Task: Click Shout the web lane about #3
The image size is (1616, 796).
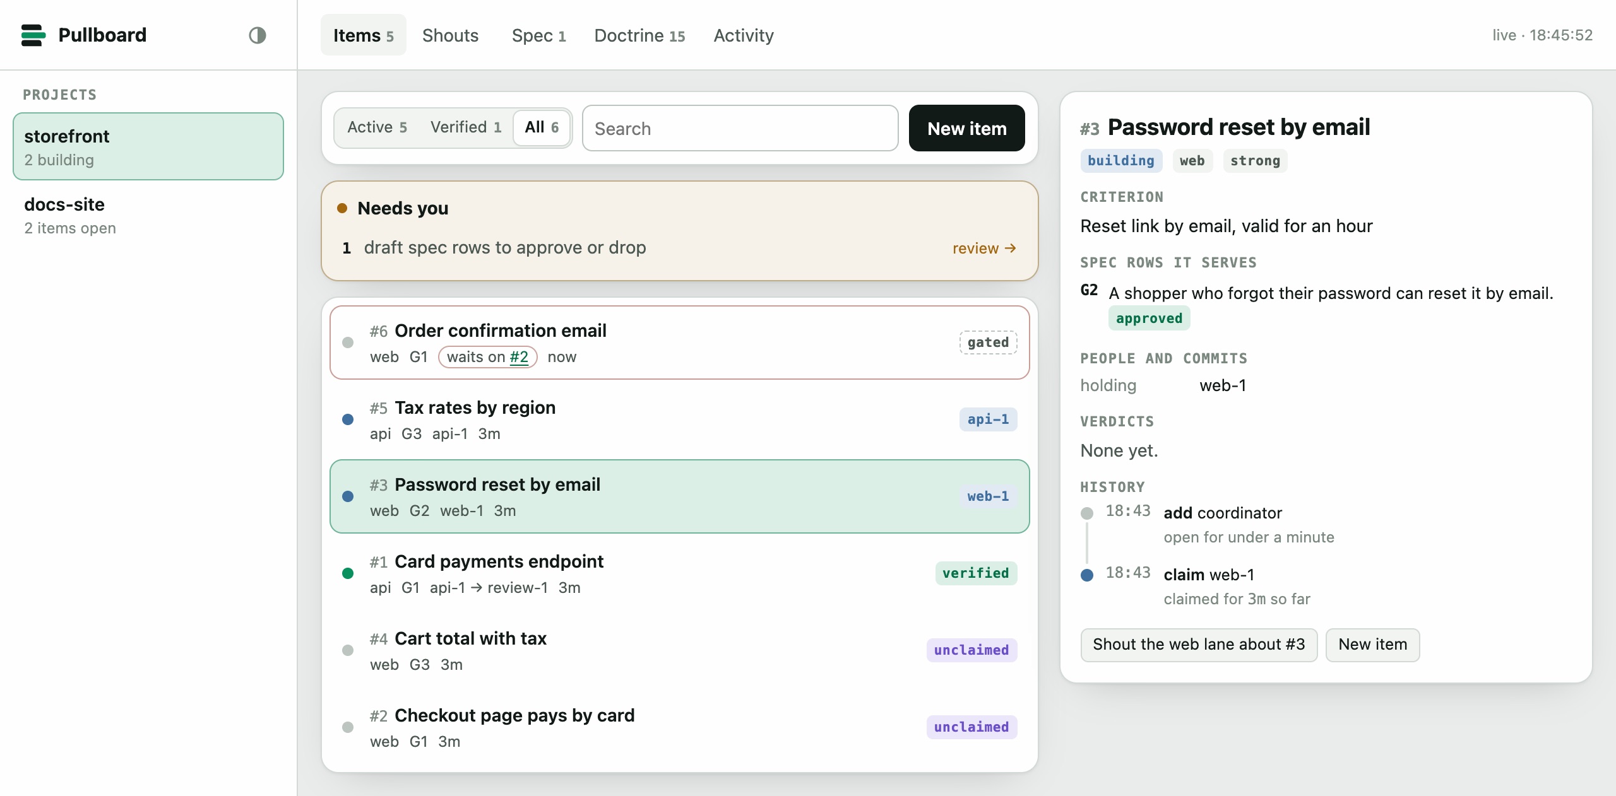Action: click(1199, 645)
